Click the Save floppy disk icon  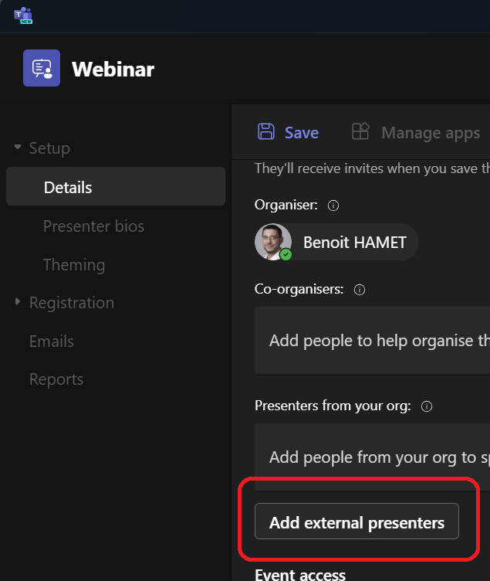[x=265, y=131]
